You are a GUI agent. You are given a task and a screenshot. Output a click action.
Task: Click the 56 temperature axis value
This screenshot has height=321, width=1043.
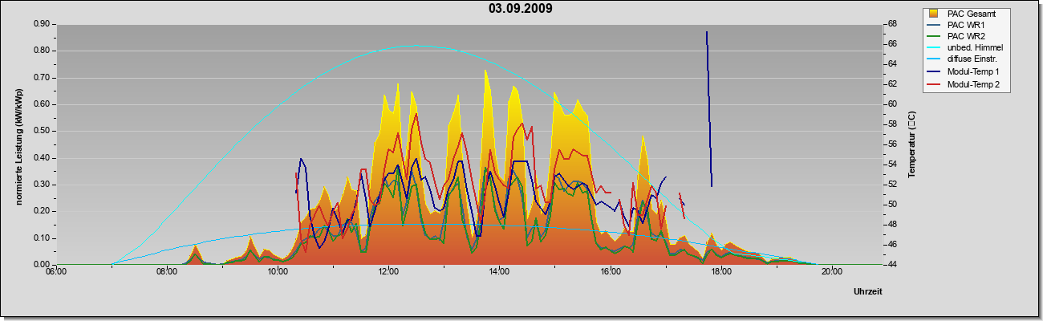coord(891,144)
